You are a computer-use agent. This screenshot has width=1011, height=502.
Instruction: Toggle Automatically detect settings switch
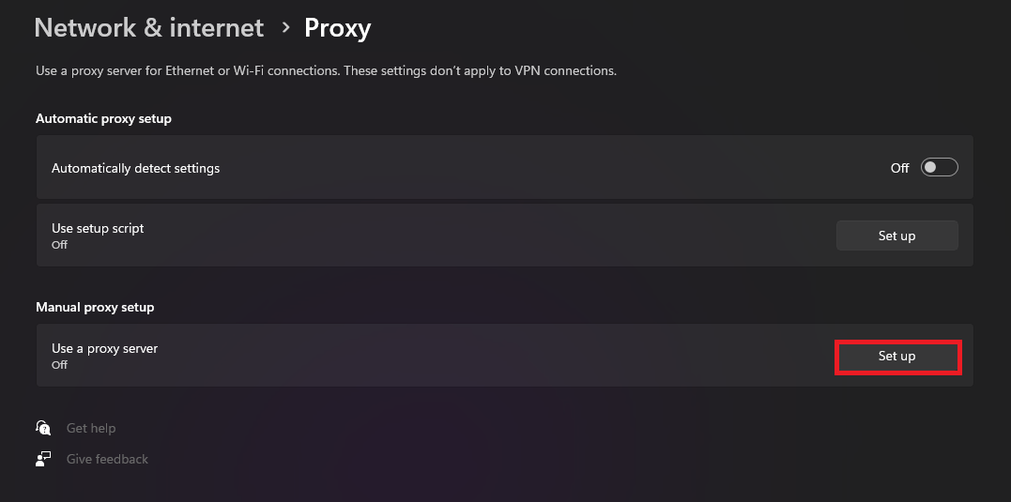(939, 168)
